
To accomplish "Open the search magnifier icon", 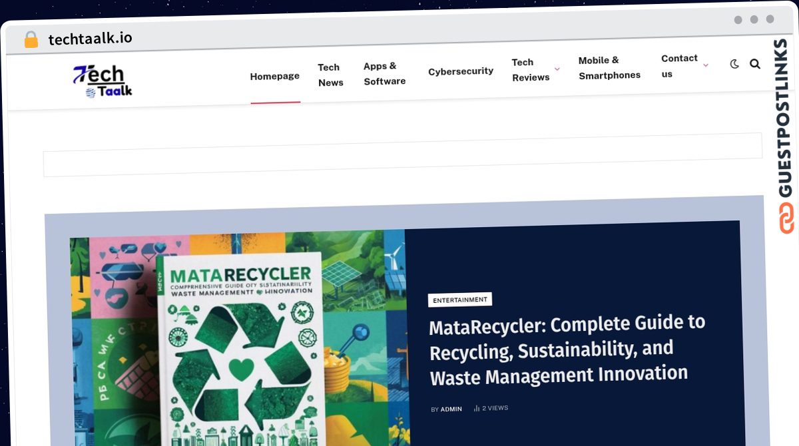I will 755,64.
